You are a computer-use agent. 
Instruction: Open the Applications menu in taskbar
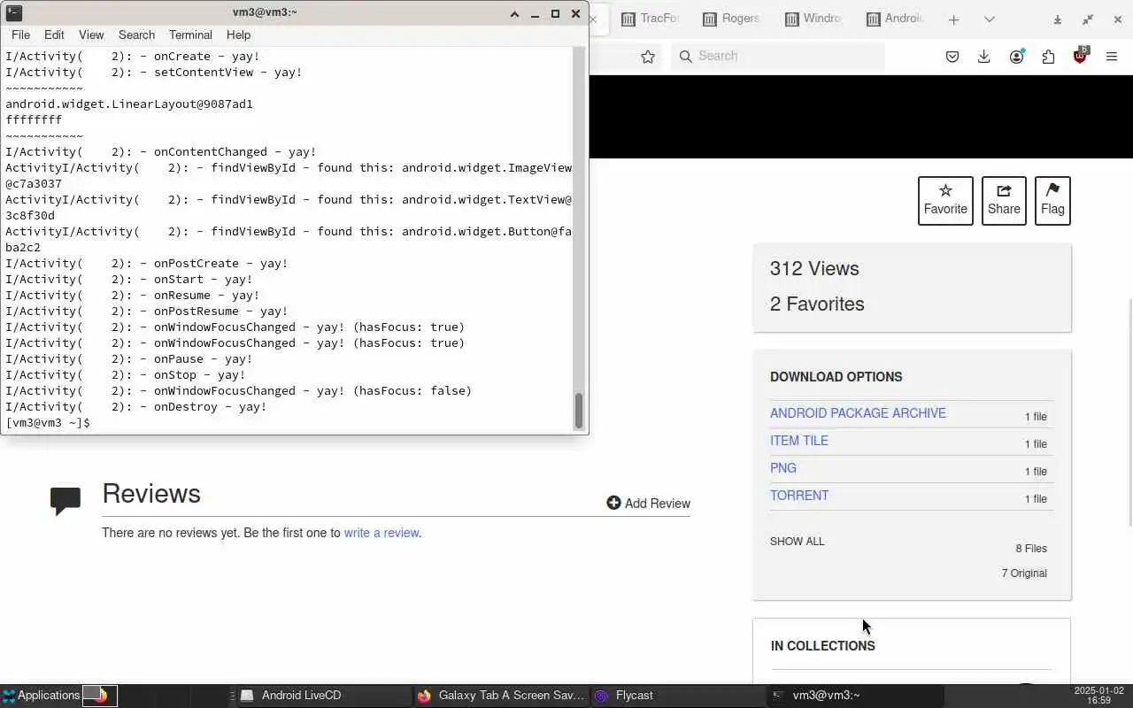click(x=41, y=696)
